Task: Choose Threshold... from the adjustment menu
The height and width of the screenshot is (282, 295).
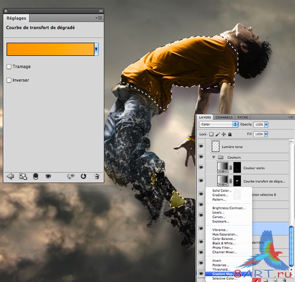Action: coord(221,270)
